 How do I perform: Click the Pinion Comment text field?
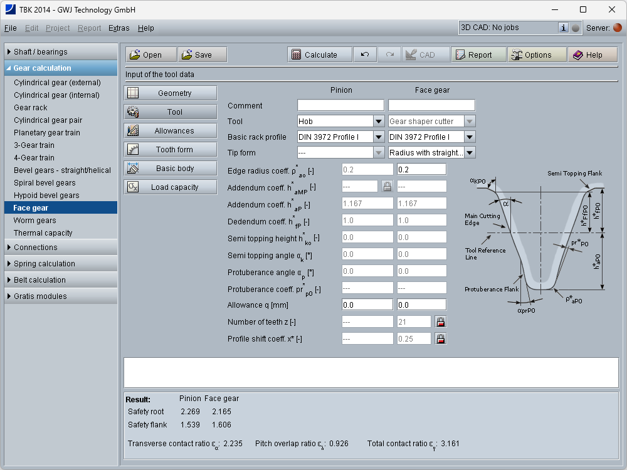pyautogui.click(x=340, y=105)
